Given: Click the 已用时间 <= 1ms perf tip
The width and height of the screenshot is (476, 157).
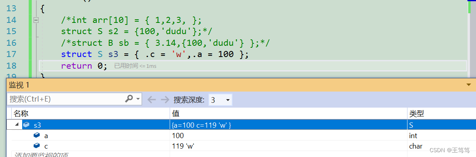Looking at the screenshot, I should 135,65.
